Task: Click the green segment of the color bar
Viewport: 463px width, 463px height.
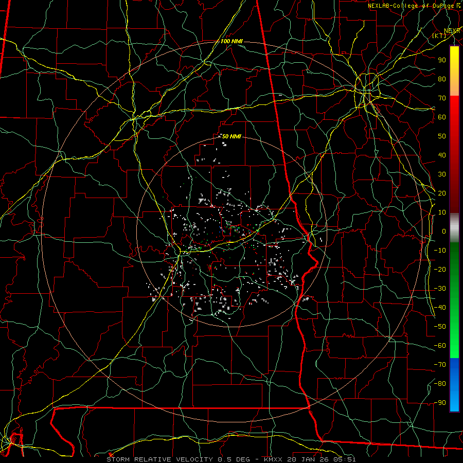Action: [454, 300]
